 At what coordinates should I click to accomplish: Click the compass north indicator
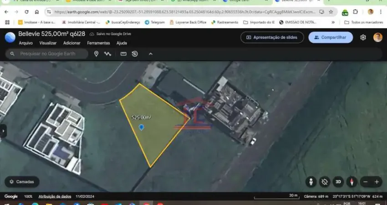[x=351, y=182]
